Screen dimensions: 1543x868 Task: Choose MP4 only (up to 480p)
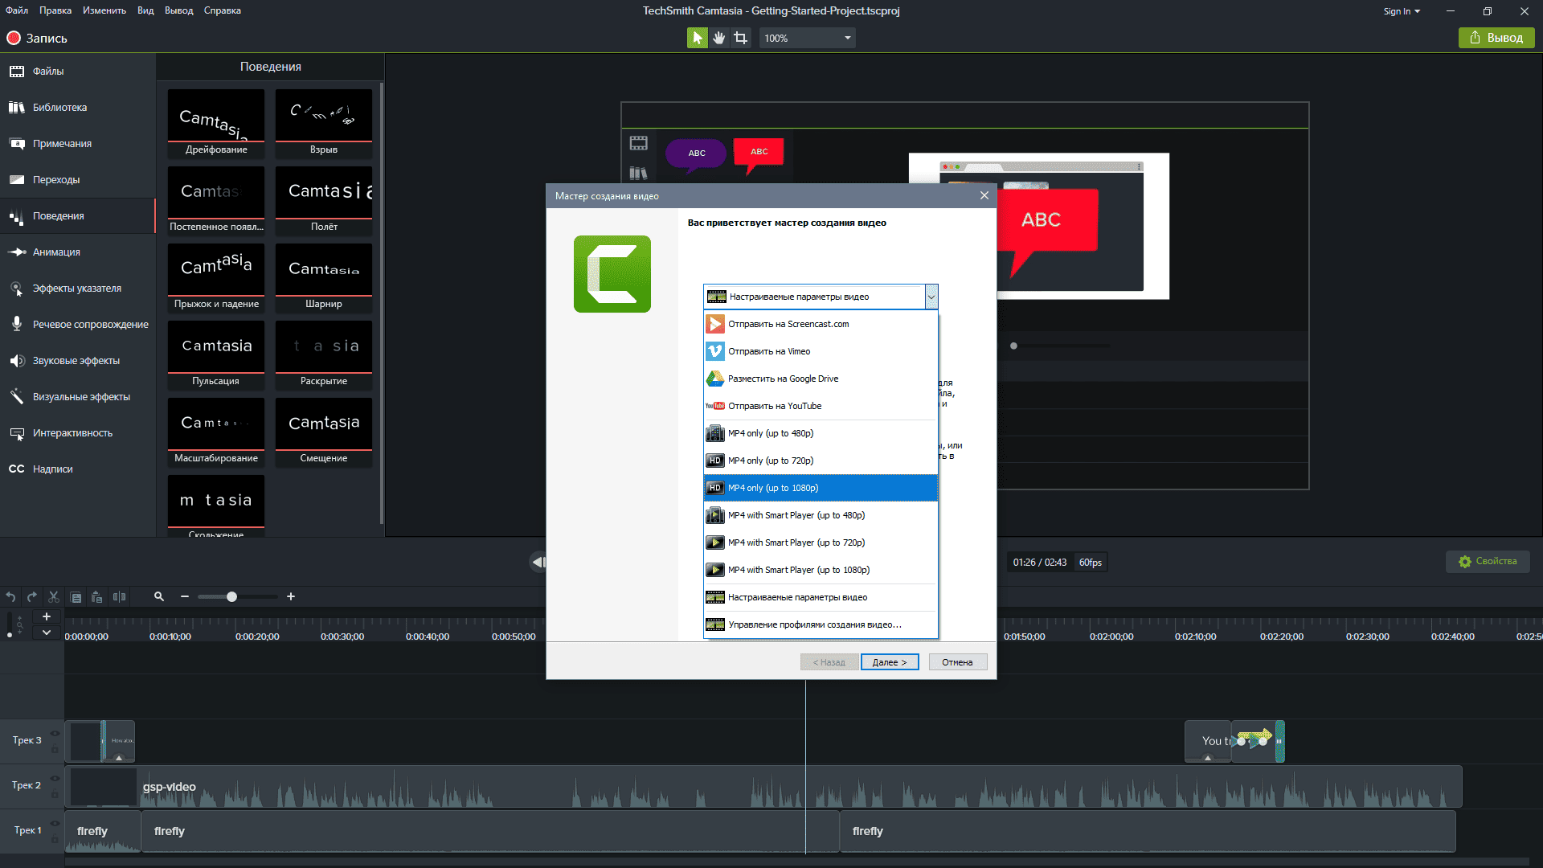pyautogui.click(x=821, y=433)
